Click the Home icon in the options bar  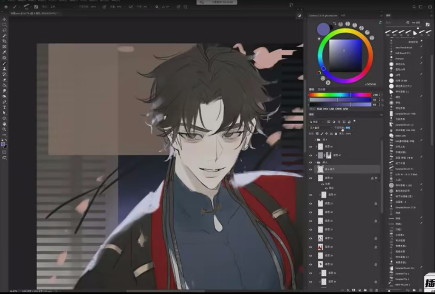point(6,6)
